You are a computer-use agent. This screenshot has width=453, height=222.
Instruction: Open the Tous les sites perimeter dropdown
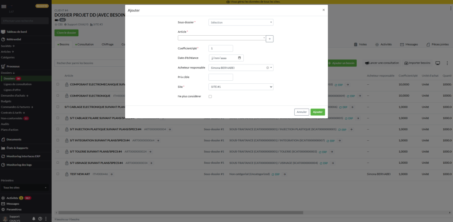(x=25, y=188)
